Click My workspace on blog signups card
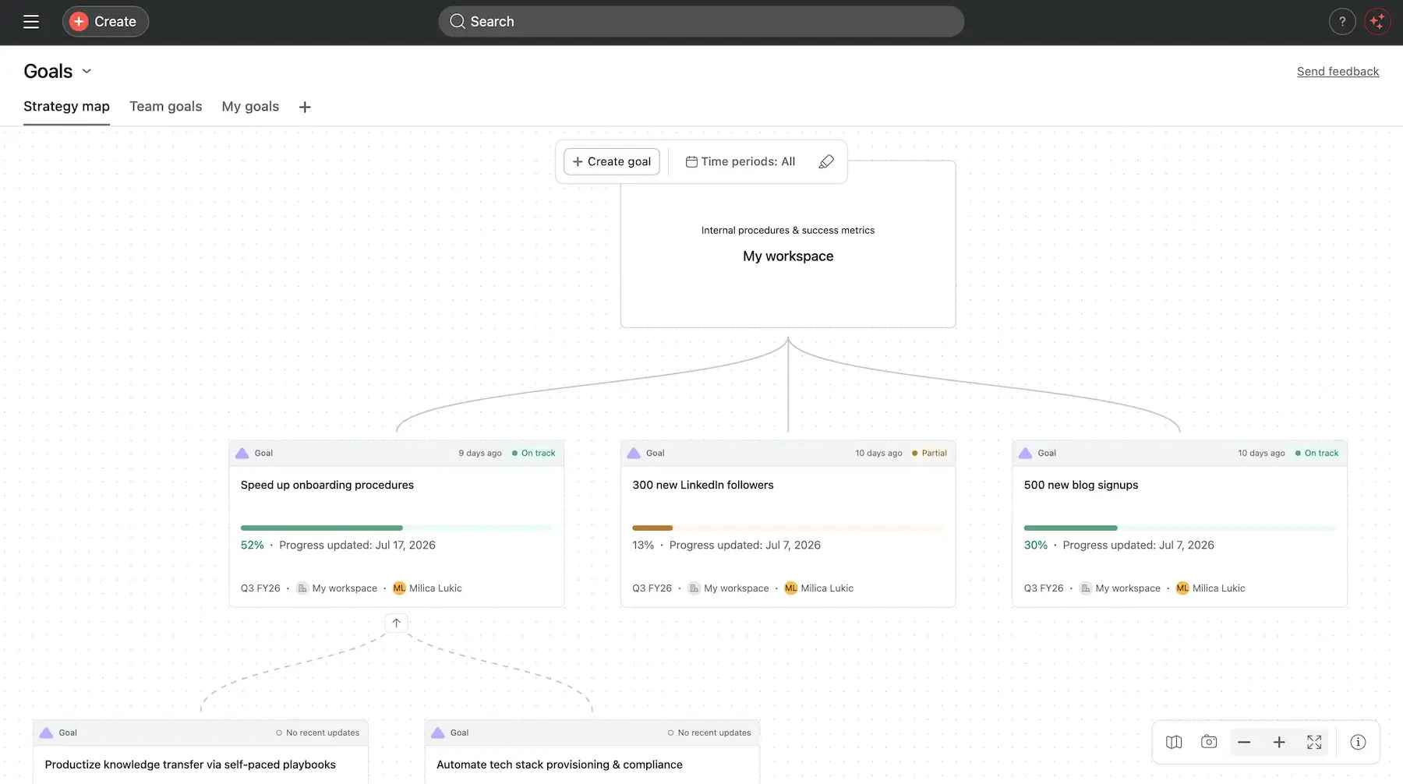Image resolution: width=1403 pixels, height=784 pixels. [x=1120, y=588]
